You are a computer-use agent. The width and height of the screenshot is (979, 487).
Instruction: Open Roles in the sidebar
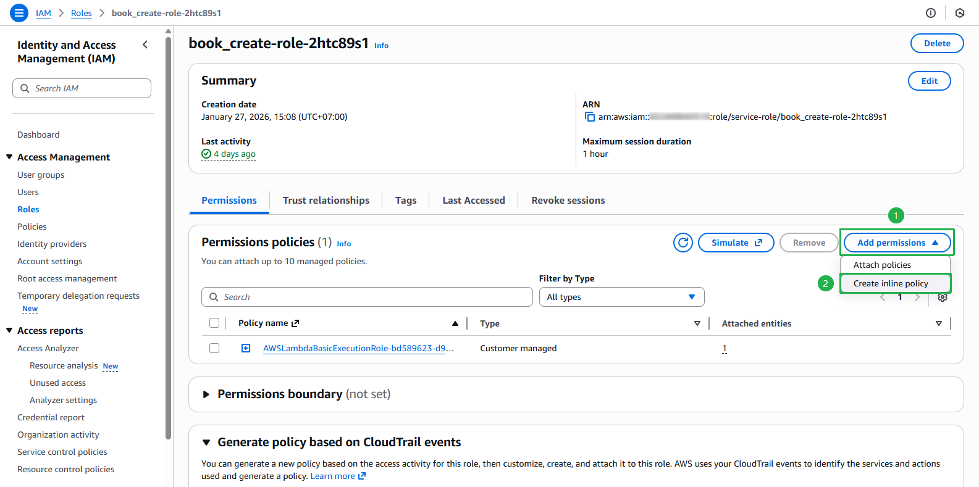point(28,209)
